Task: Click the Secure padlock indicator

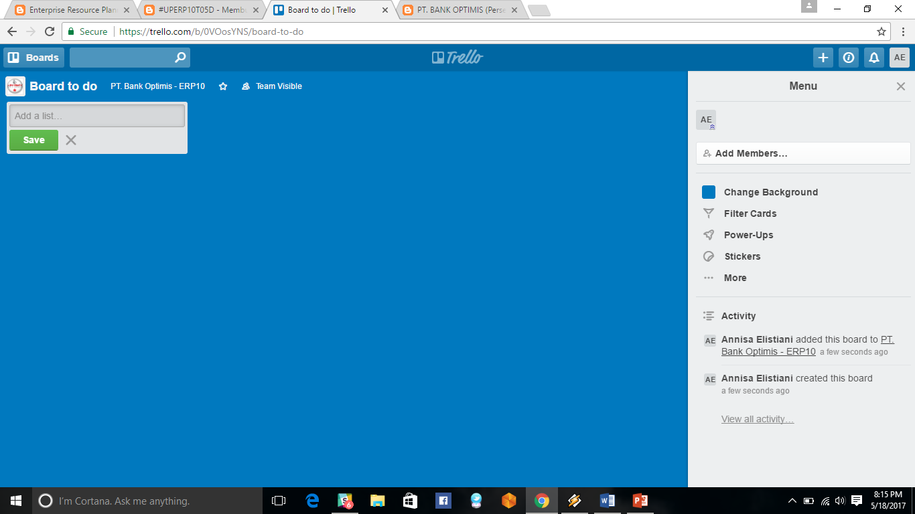Action: coord(88,31)
